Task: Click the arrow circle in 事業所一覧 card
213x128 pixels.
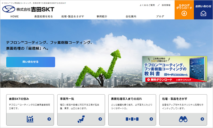Action: [100, 119]
